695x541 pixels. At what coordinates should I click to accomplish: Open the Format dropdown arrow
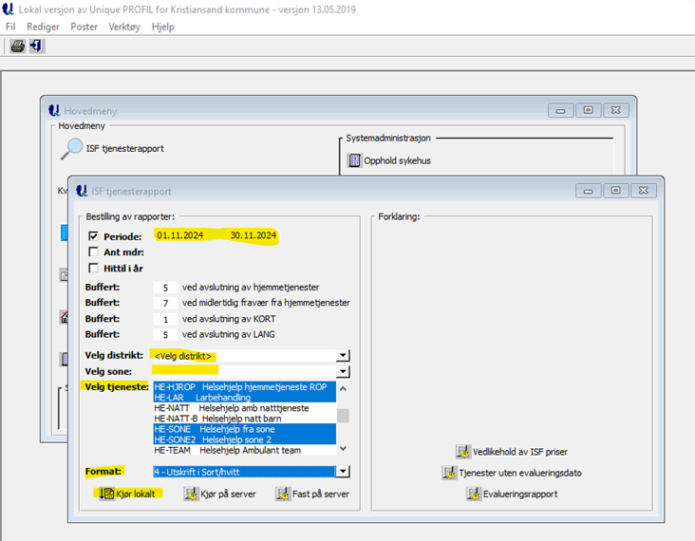(x=343, y=472)
